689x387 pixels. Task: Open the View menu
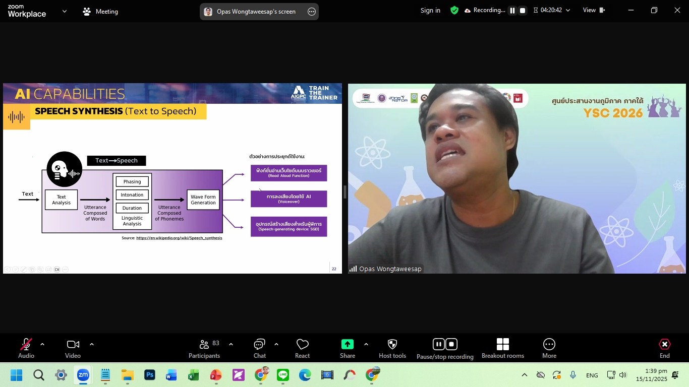594,11
